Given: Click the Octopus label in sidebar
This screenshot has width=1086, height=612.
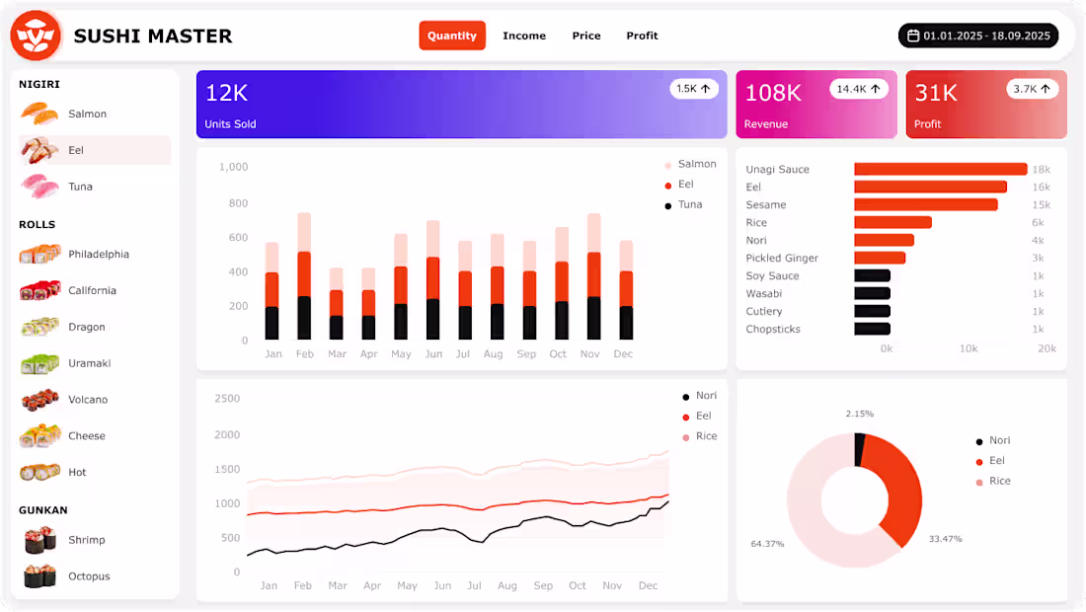Looking at the screenshot, I should click(x=89, y=576).
